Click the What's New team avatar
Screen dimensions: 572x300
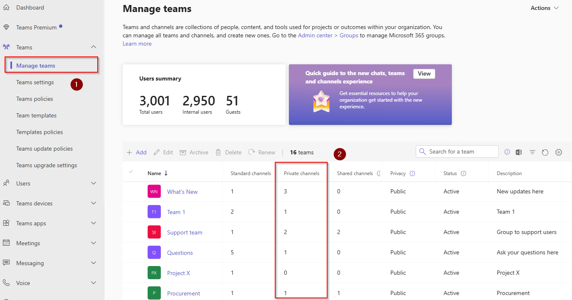tap(154, 191)
